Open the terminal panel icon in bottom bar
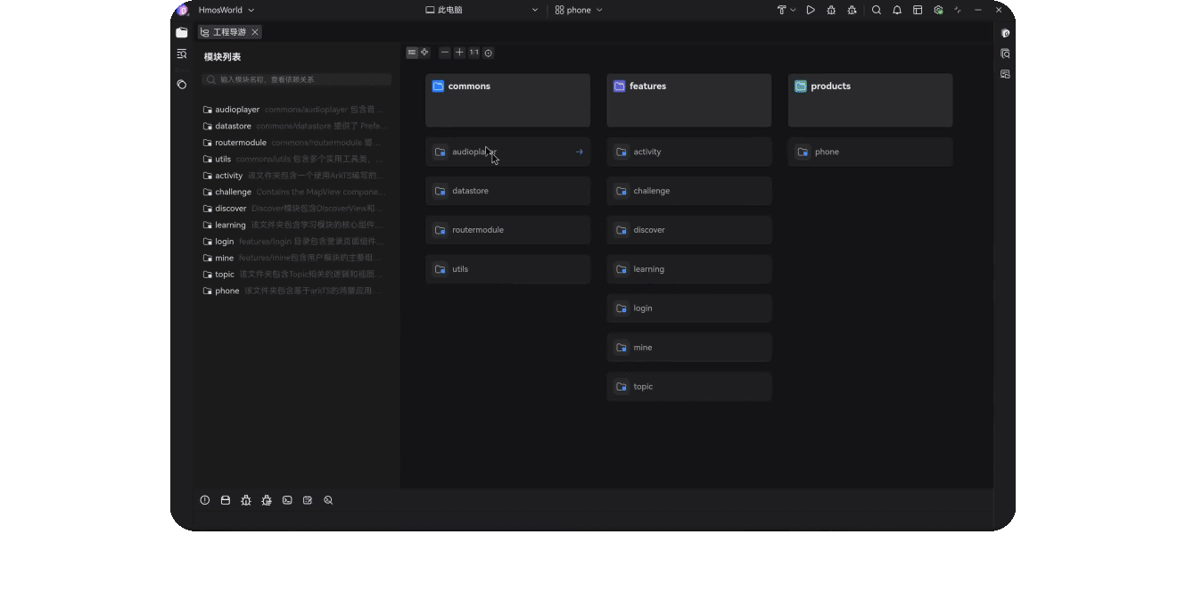The width and height of the screenshot is (1186, 592). point(287,500)
